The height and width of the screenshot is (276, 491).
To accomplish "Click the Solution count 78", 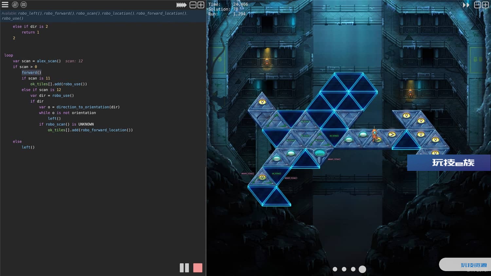I will pos(236,9).
